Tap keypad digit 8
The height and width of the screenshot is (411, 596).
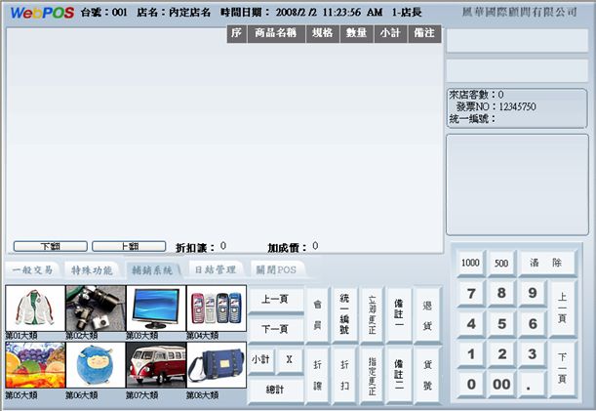(x=501, y=293)
